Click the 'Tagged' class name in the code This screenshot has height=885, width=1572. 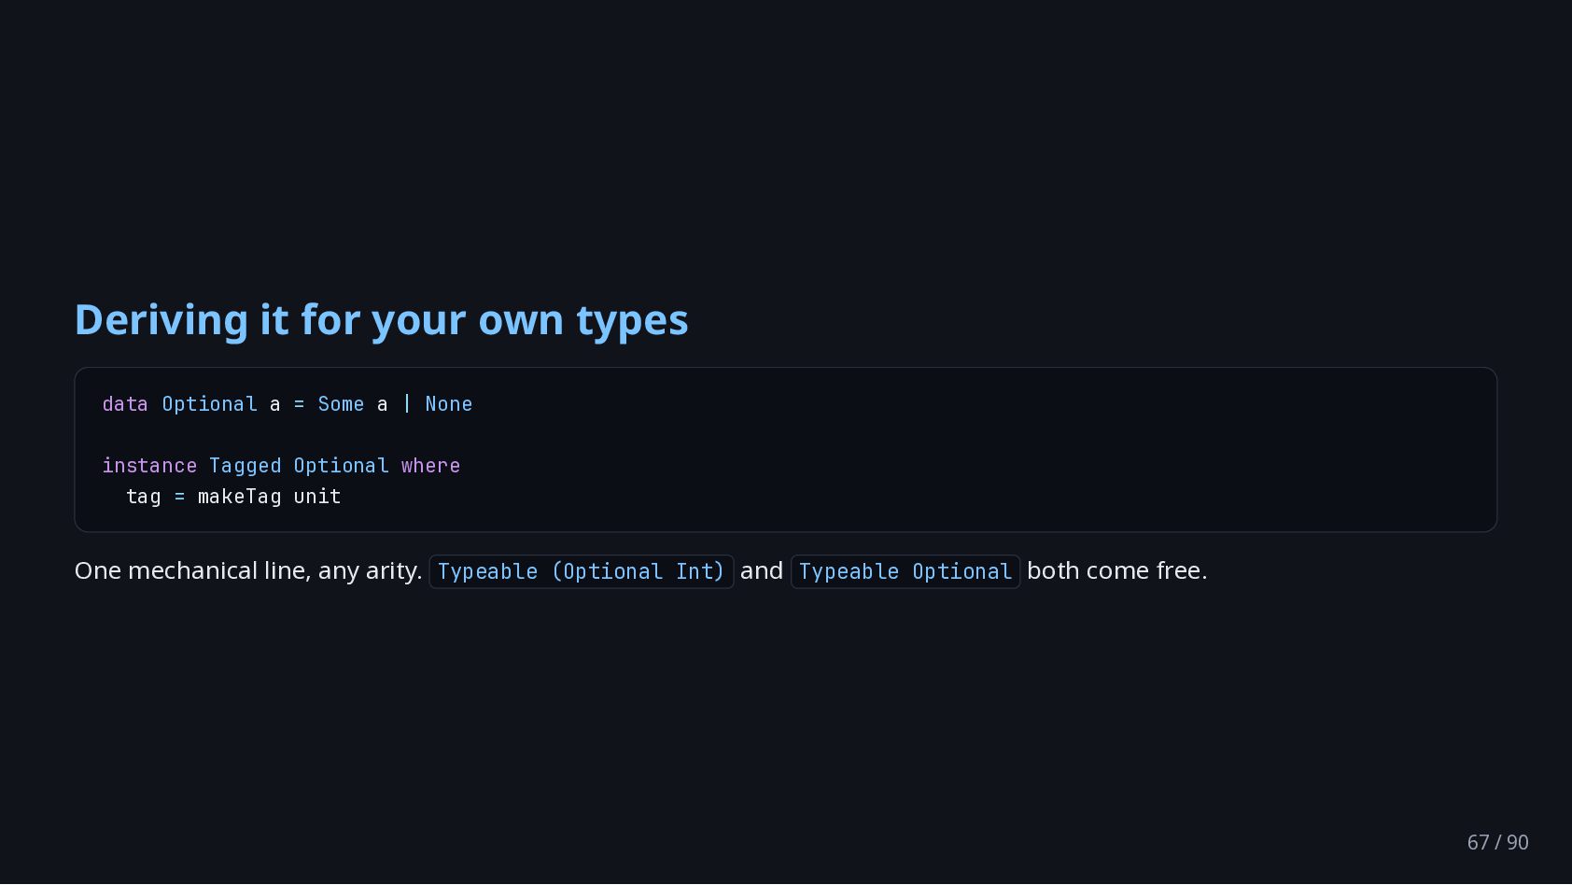click(x=245, y=466)
